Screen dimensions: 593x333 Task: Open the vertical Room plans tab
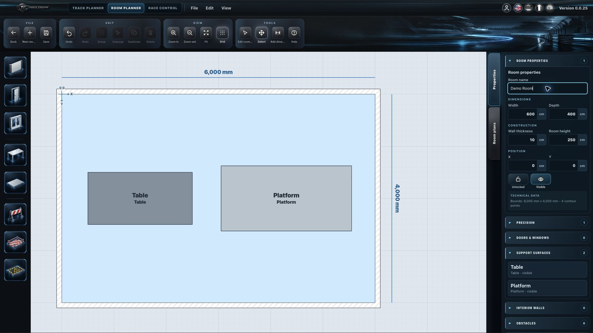pos(494,133)
